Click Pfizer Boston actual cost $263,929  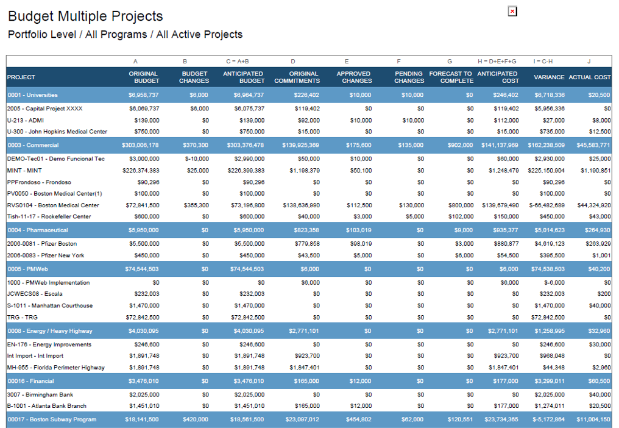[x=598, y=243]
